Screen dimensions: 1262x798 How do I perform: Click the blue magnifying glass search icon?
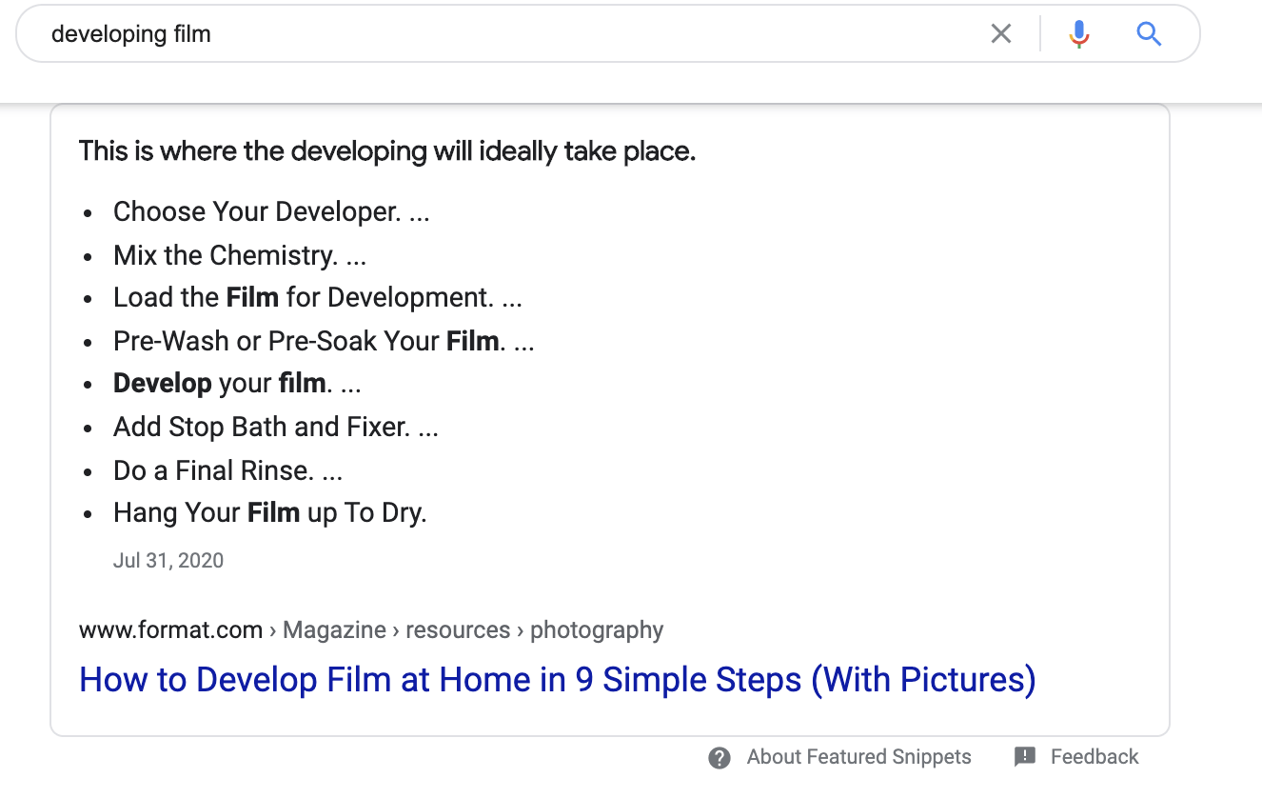(1149, 33)
